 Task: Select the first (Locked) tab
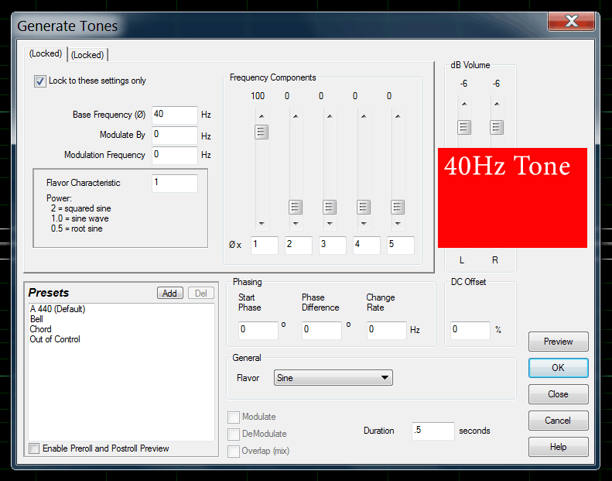[x=46, y=54]
